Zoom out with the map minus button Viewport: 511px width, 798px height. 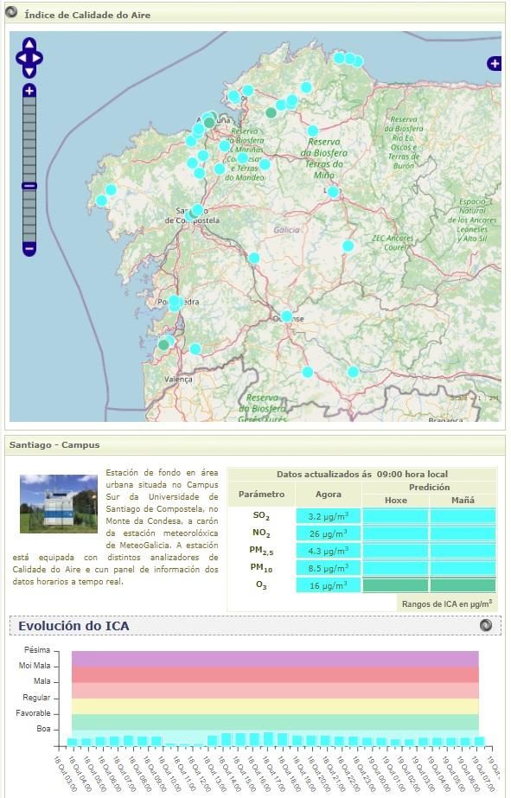[x=29, y=249]
